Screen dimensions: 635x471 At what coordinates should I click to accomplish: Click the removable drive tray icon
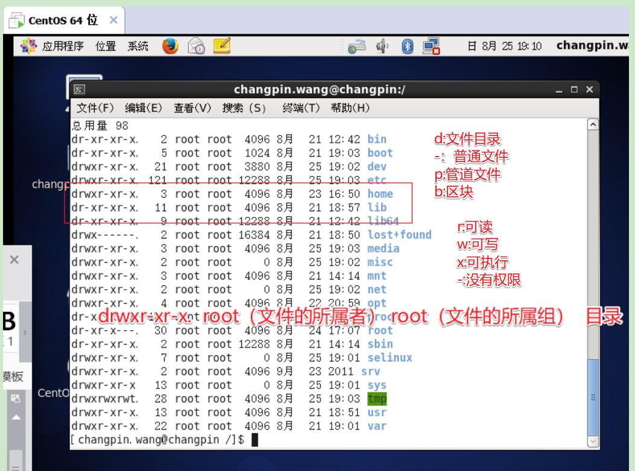pos(357,46)
